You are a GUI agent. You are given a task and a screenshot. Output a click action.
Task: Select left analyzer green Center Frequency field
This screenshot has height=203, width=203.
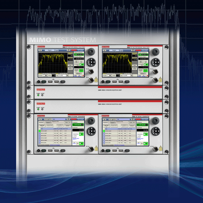(79, 54)
